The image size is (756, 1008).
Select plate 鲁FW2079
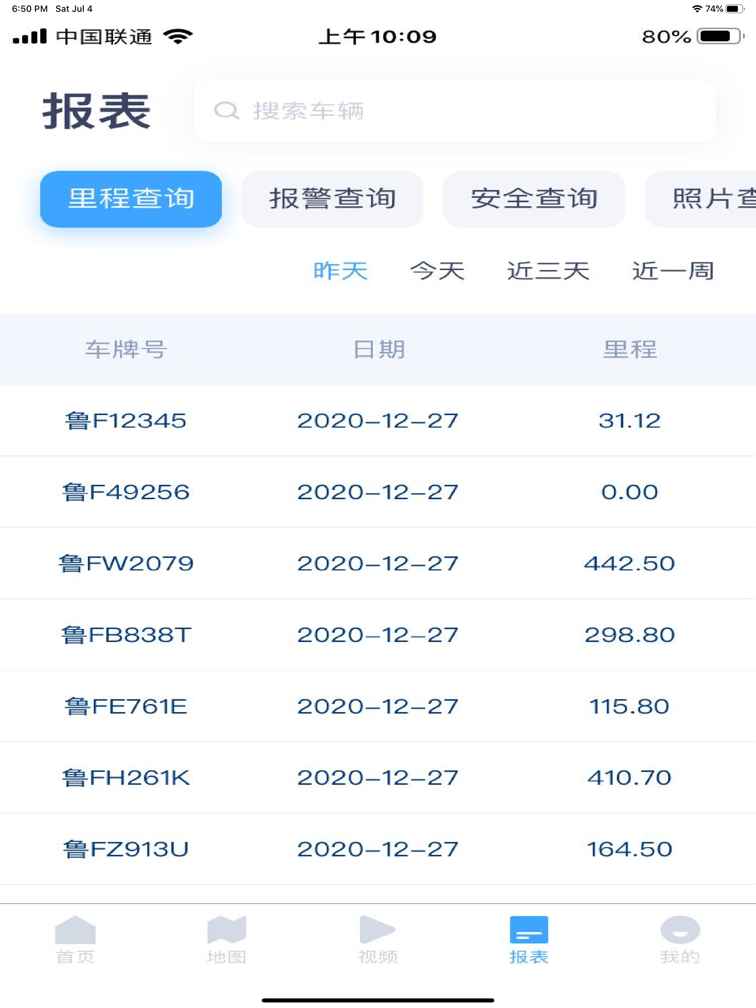click(x=126, y=564)
